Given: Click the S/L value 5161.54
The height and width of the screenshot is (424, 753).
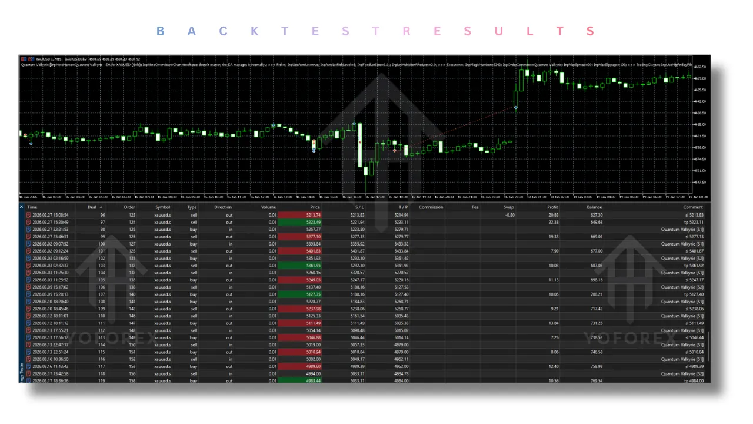Looking at the screenshot, I should click(358, 316).
